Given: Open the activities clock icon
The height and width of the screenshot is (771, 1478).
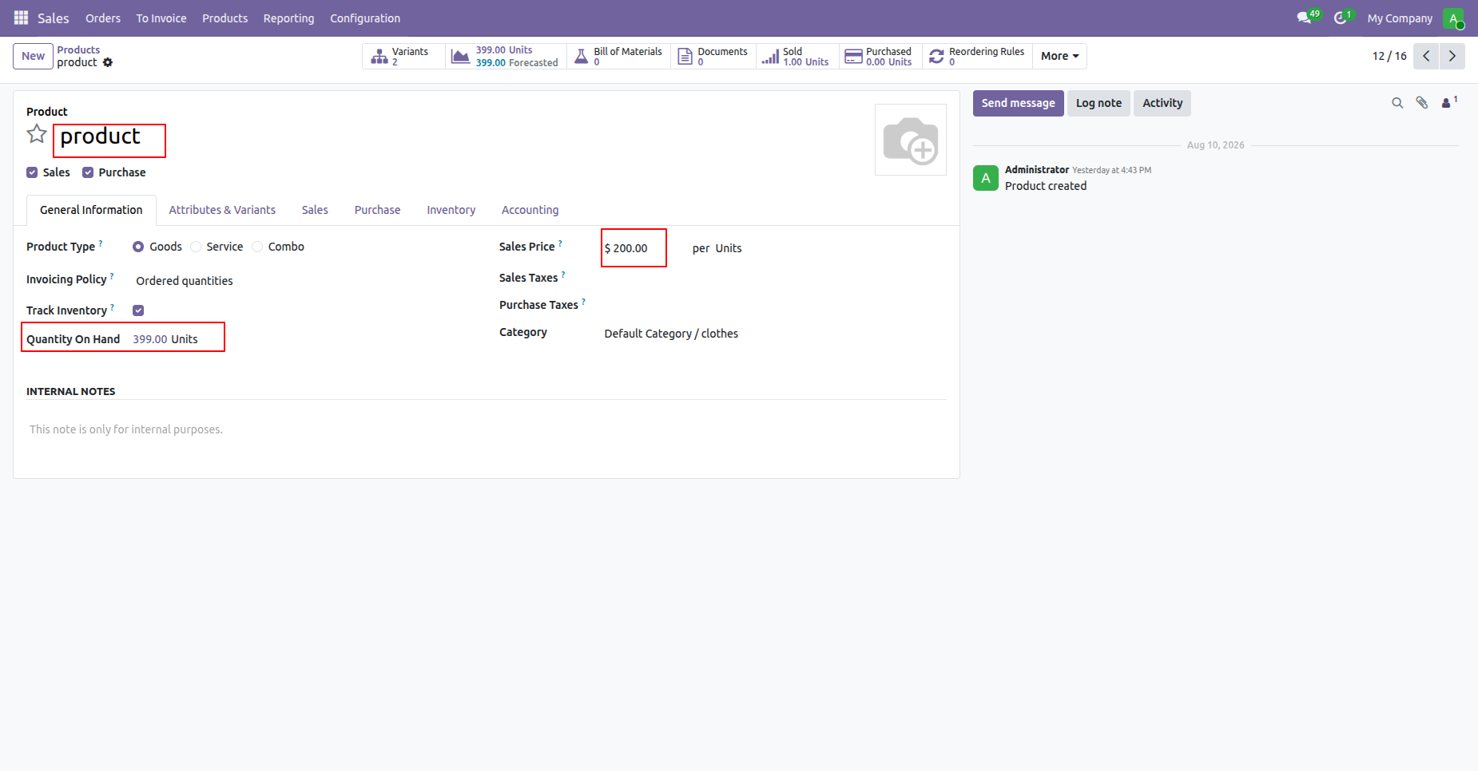Looking at the screenshot, I should click(x=1342, y=18).
